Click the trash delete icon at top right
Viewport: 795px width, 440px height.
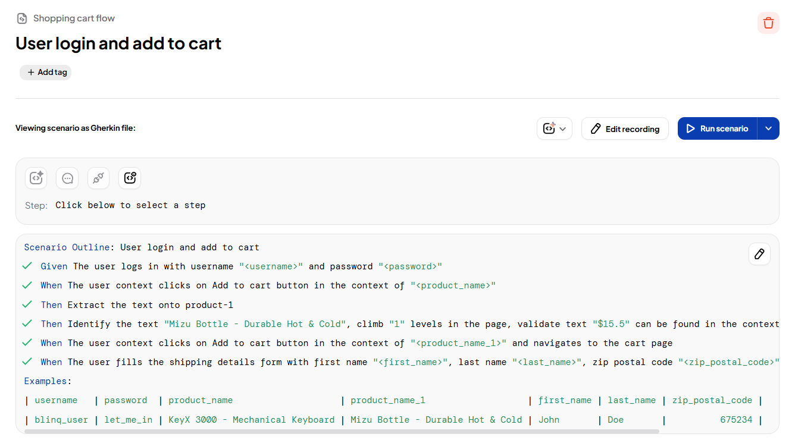768,23
